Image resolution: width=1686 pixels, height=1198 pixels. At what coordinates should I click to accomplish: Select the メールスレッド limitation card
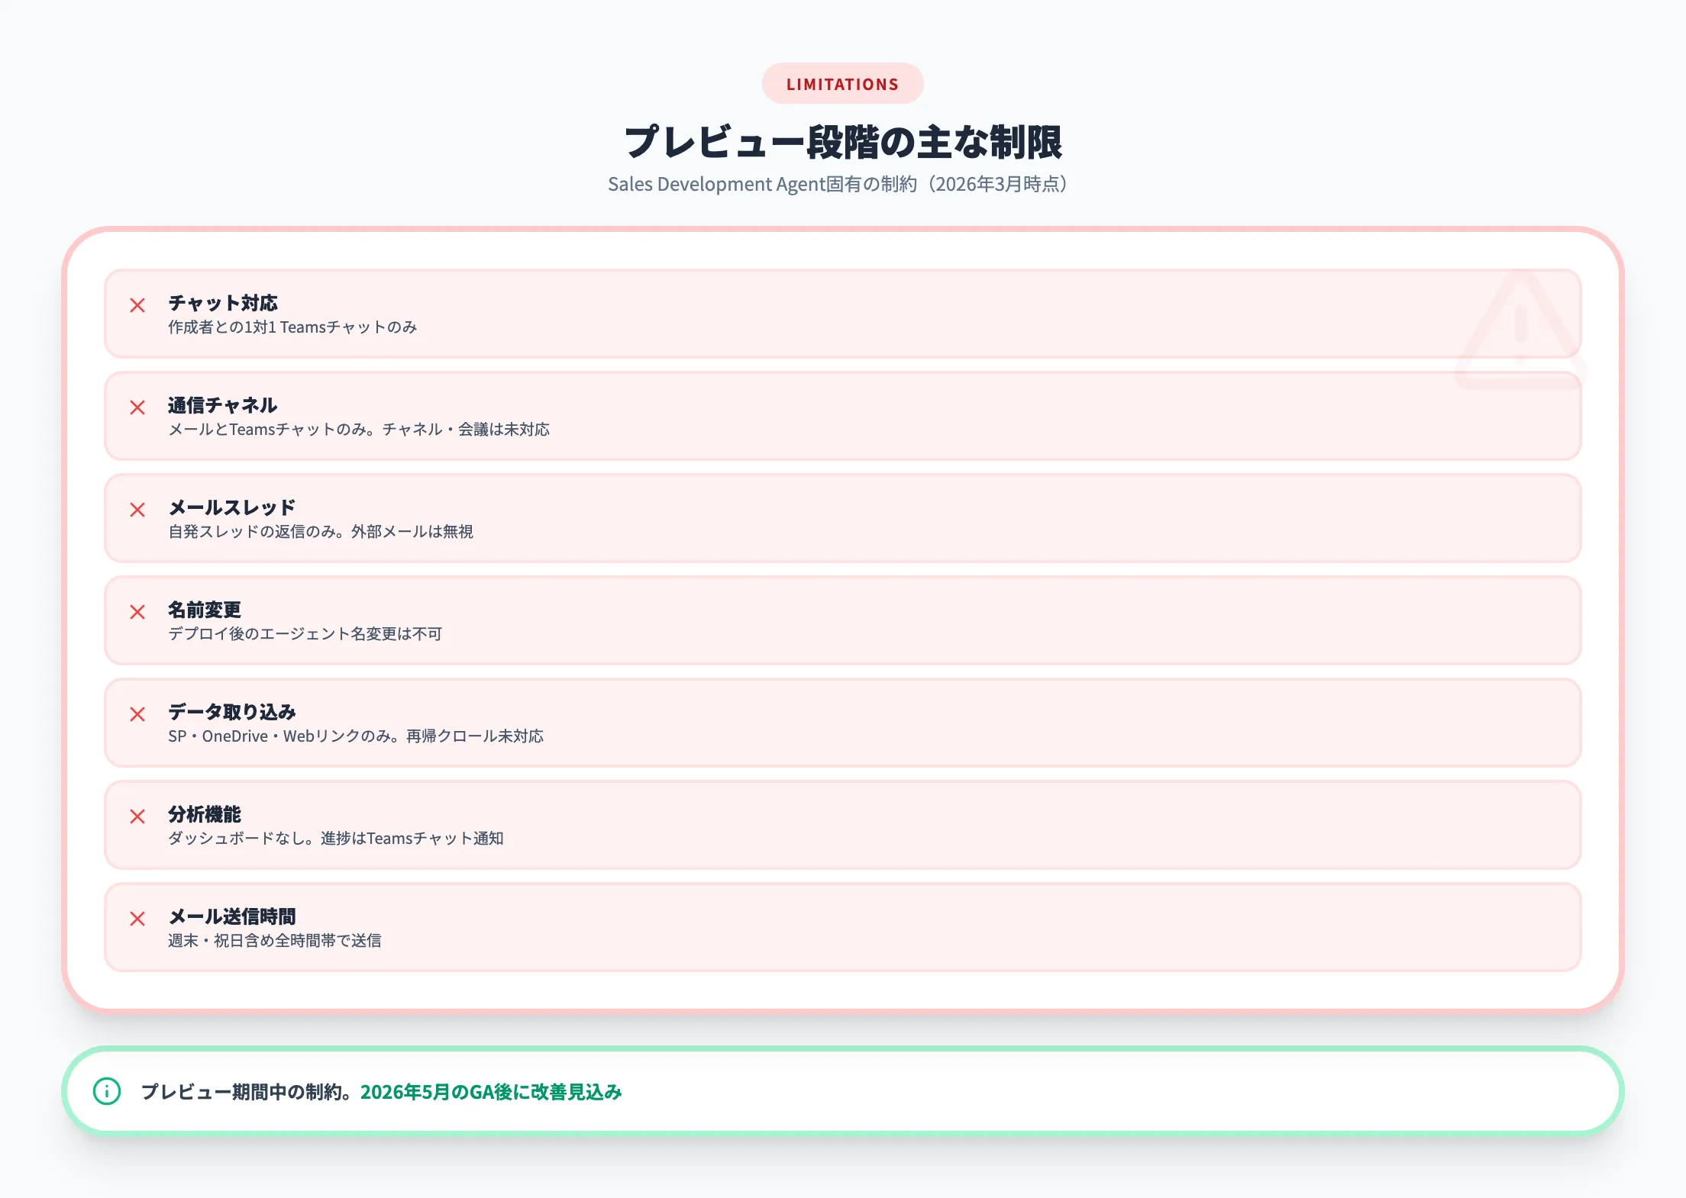(842, 519)
